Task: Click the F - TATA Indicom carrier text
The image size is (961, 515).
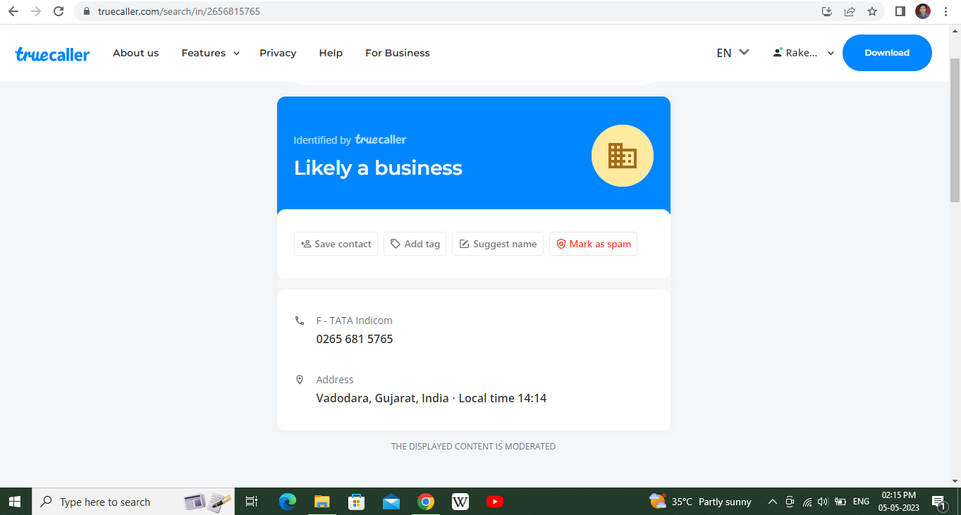Action: click(354, 321)
